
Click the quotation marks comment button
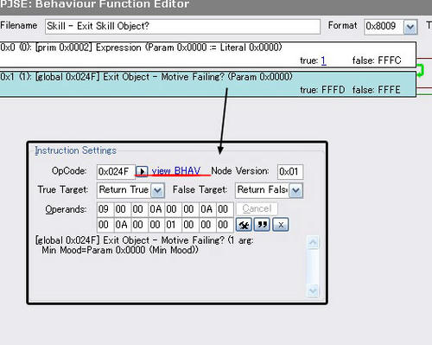262,225
